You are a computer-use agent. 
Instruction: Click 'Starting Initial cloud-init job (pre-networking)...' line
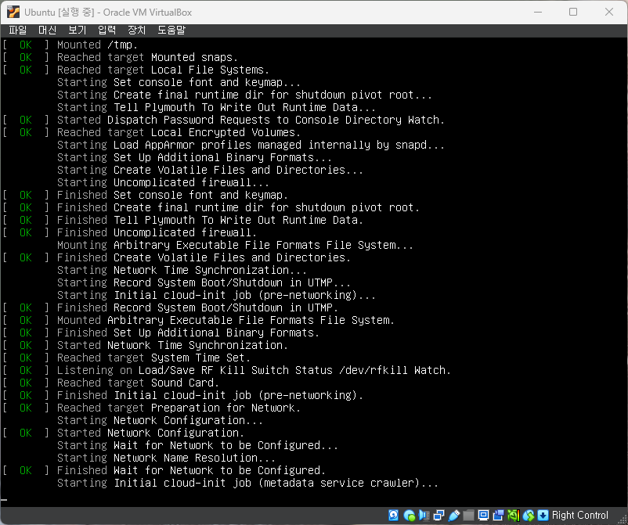tap(216, 295)
